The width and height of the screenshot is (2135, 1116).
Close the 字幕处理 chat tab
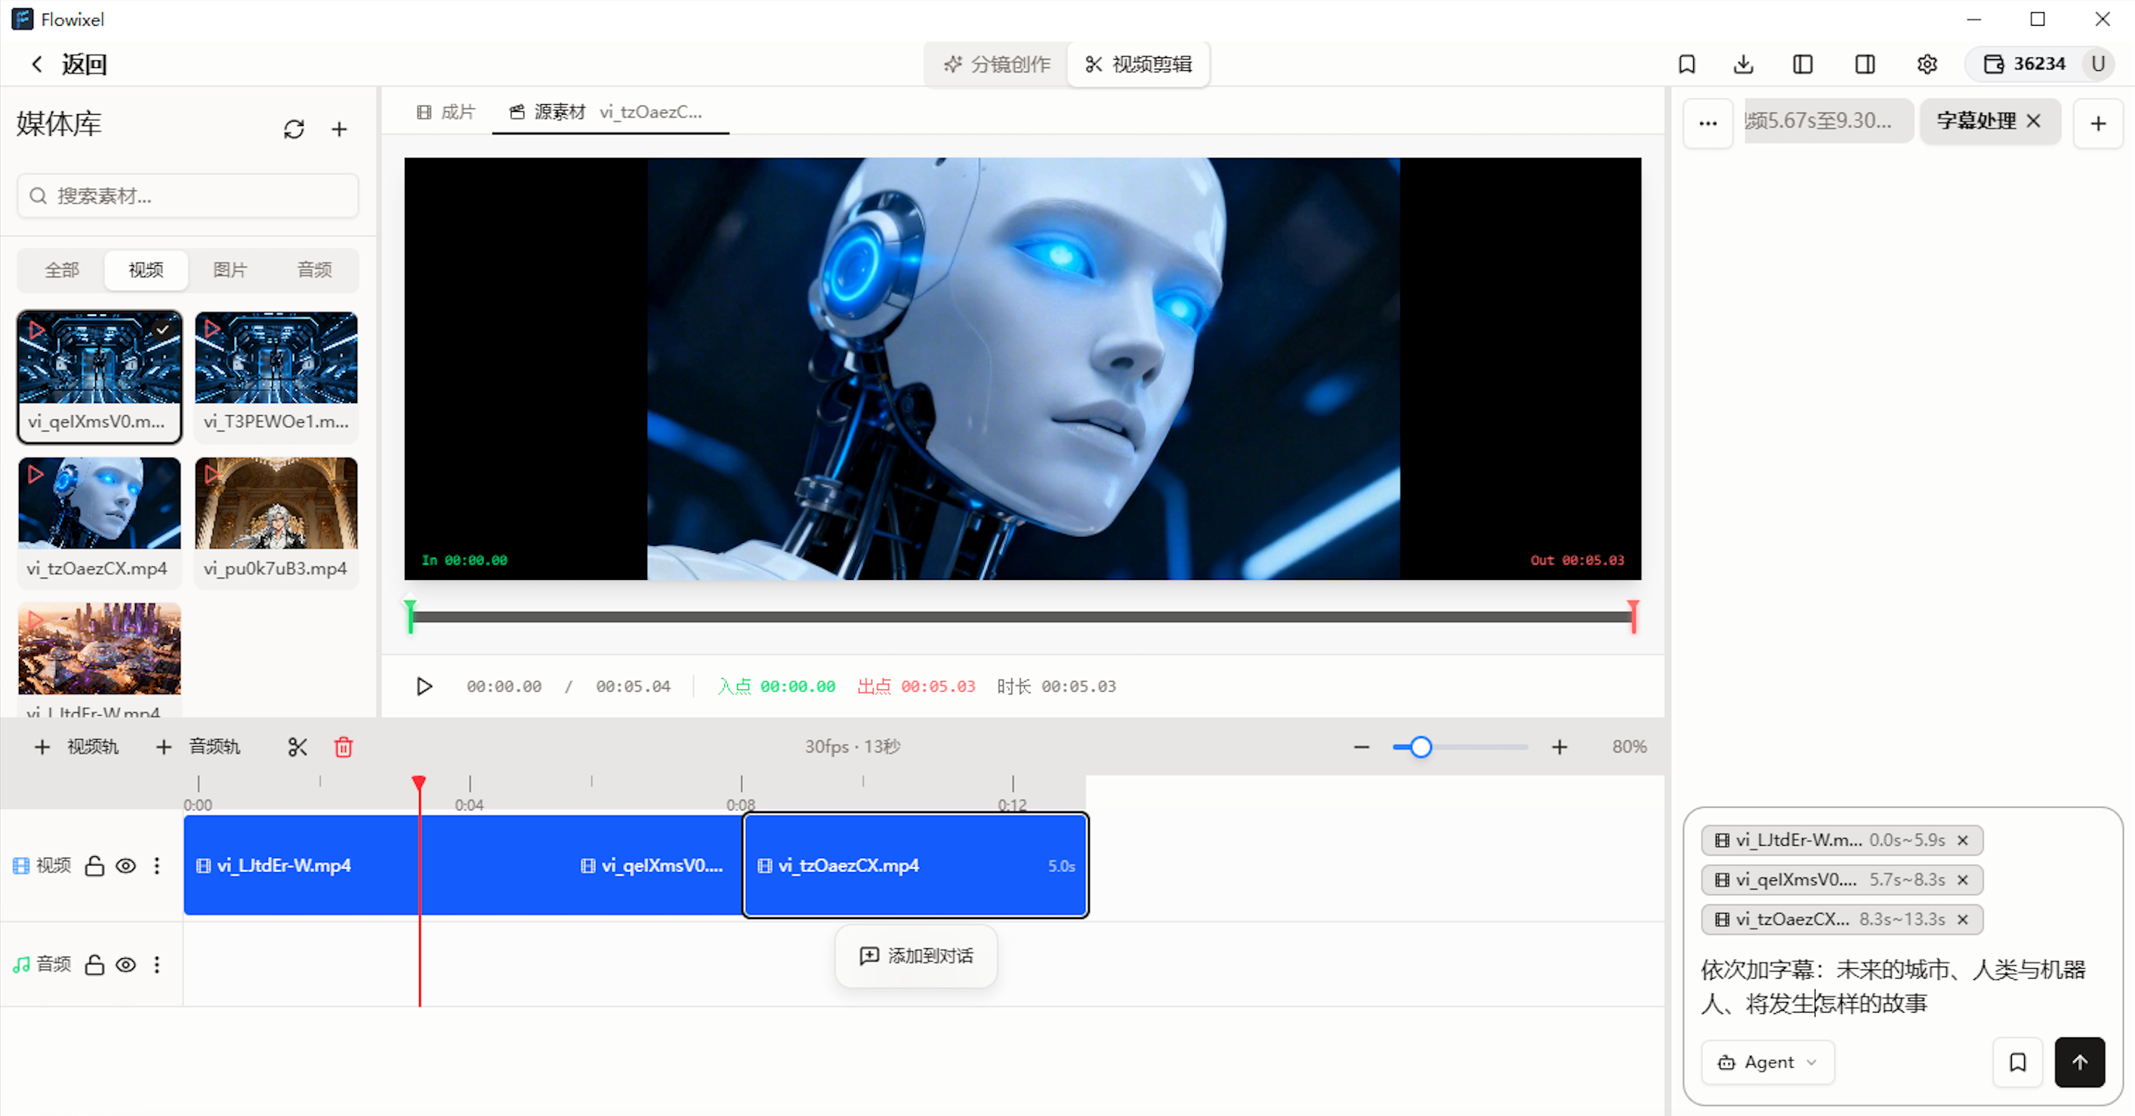coord(2034,121)
